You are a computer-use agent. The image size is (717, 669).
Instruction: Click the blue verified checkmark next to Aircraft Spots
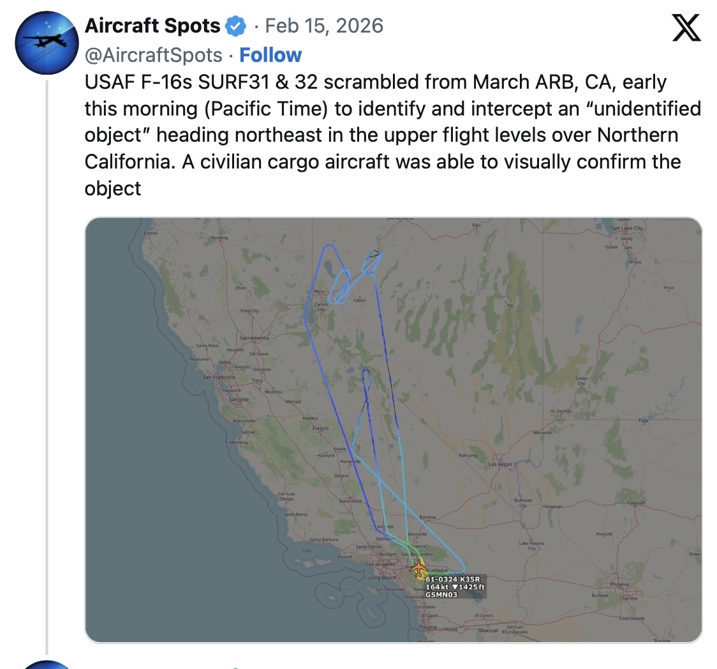tap(235, 26)
